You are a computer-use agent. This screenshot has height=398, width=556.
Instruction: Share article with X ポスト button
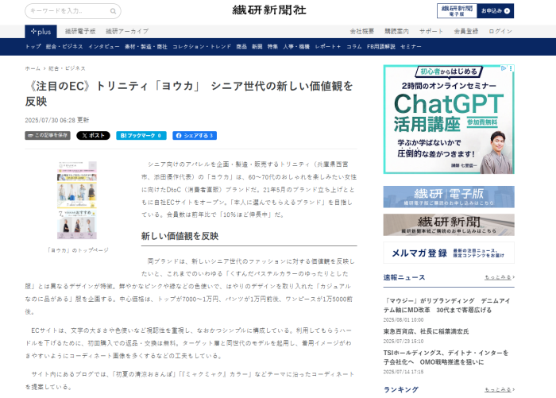pos(93,136)
